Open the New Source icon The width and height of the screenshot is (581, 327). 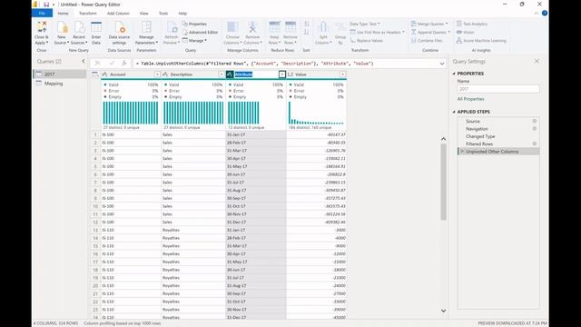63,27
